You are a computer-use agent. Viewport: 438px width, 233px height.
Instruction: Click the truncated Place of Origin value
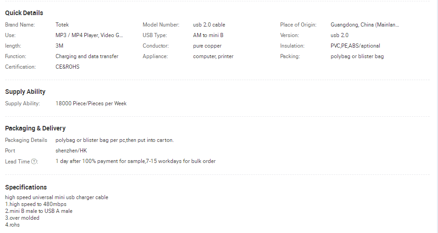[365, 25]
